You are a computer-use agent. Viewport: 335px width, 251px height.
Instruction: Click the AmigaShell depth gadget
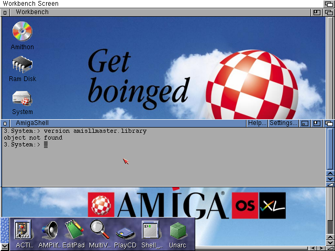[329, 123]
